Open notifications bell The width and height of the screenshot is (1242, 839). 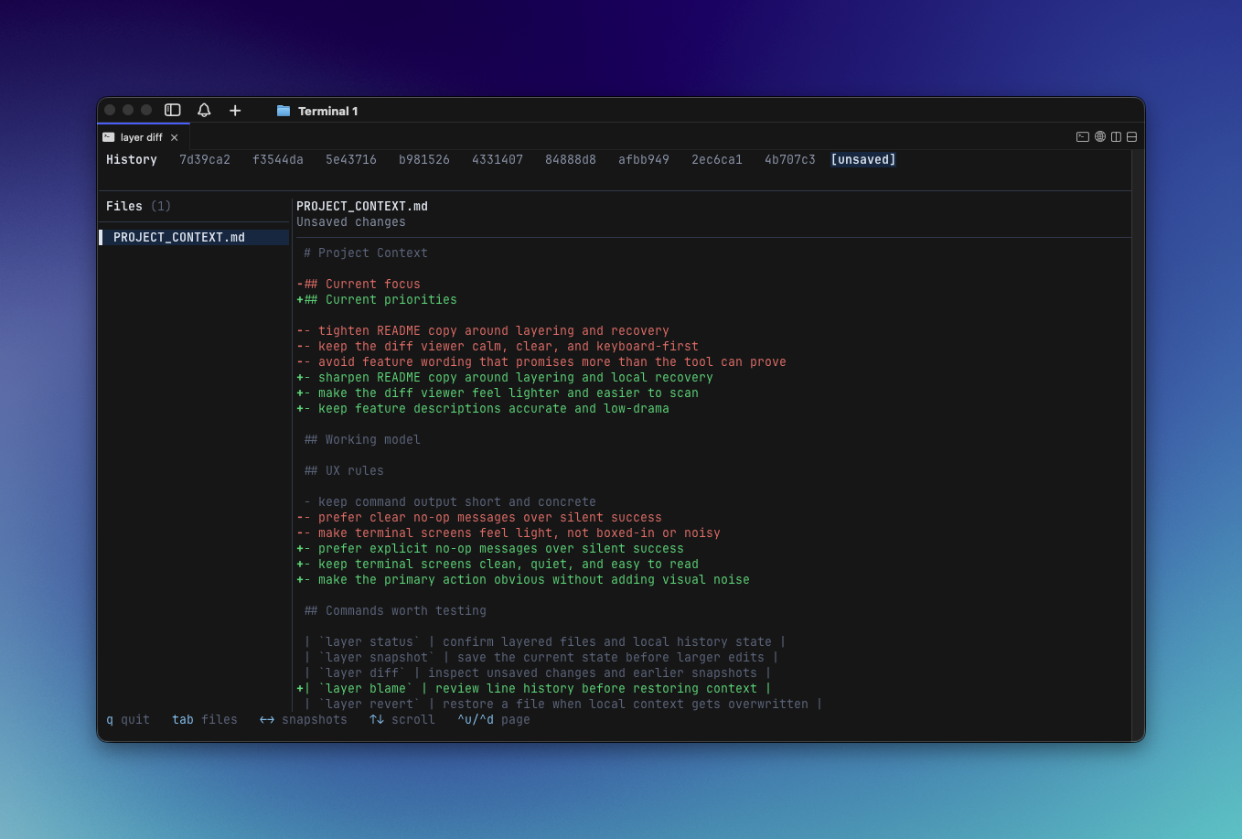[204, 110]
